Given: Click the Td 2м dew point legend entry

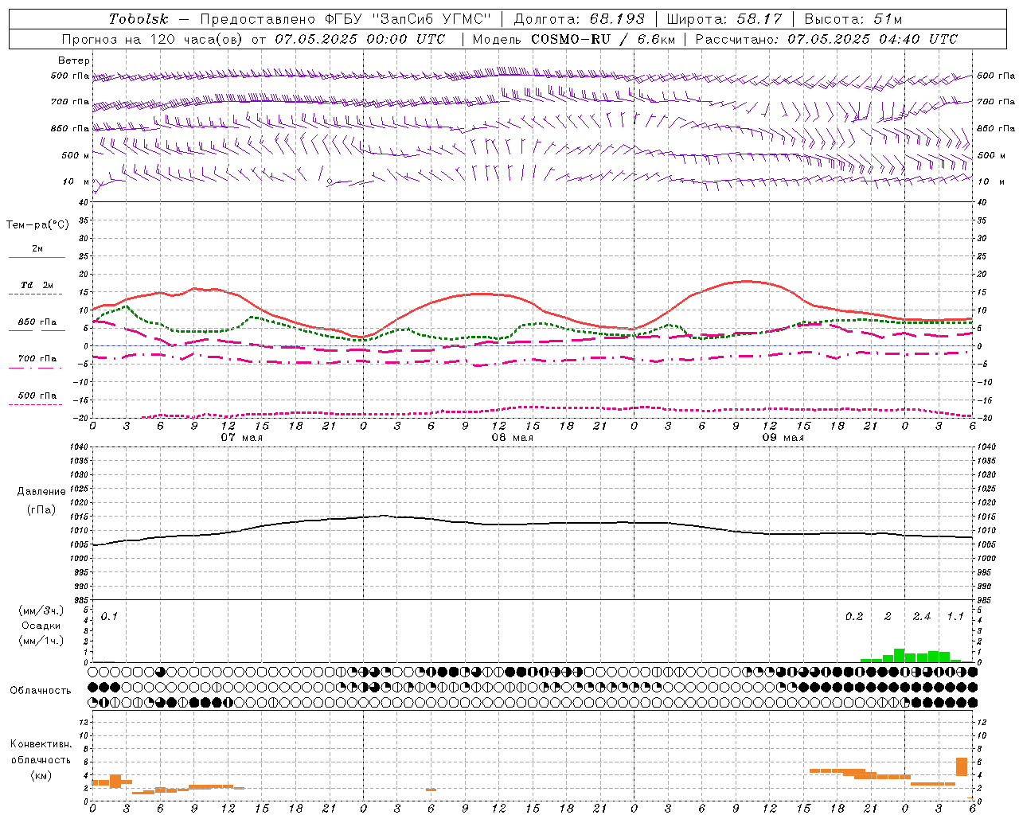Looking at the screenshot, I should (x=37, y=285).
